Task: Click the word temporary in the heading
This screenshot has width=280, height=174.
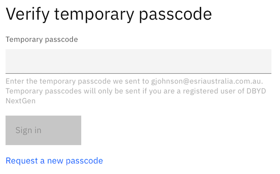Action: (94, 14)
